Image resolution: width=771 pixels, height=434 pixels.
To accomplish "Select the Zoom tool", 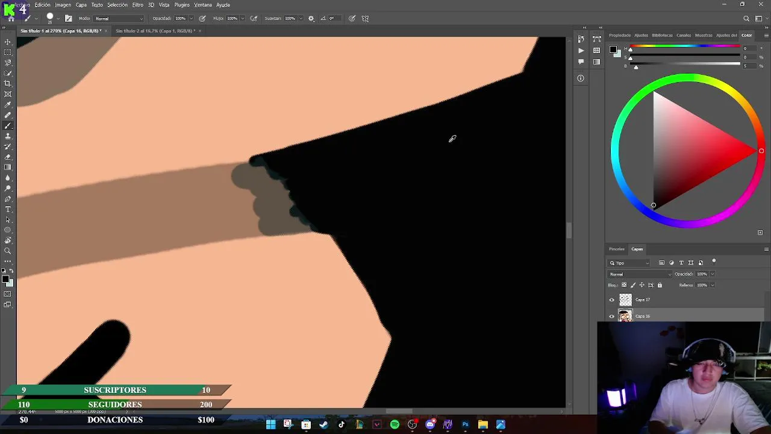I will click(8, 251).
